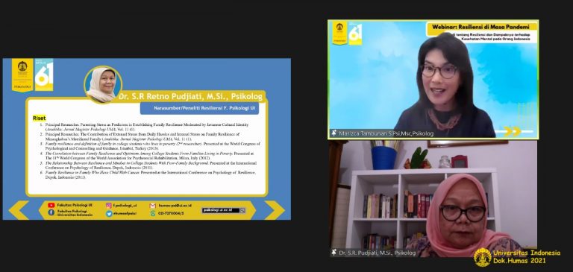Click the pin icon next to Marizca's name
Viewport: 573px width, 272px height.
tap(334, 133)
